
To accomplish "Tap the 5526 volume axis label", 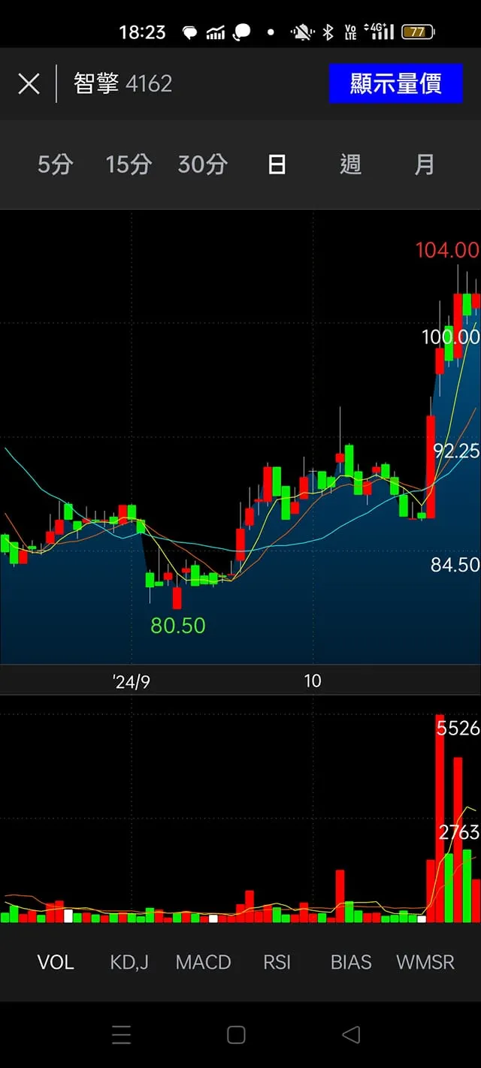I will pyautogui.click(x=458, y=728).
